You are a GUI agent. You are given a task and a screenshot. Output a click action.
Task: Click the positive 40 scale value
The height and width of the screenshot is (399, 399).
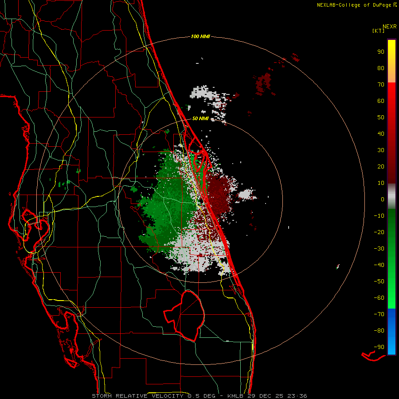tap(381, 133)
